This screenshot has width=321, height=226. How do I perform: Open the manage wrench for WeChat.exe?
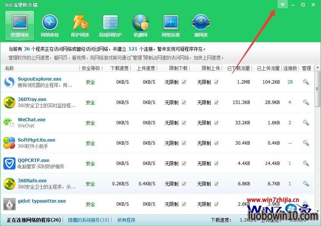(x=306, y=123)
